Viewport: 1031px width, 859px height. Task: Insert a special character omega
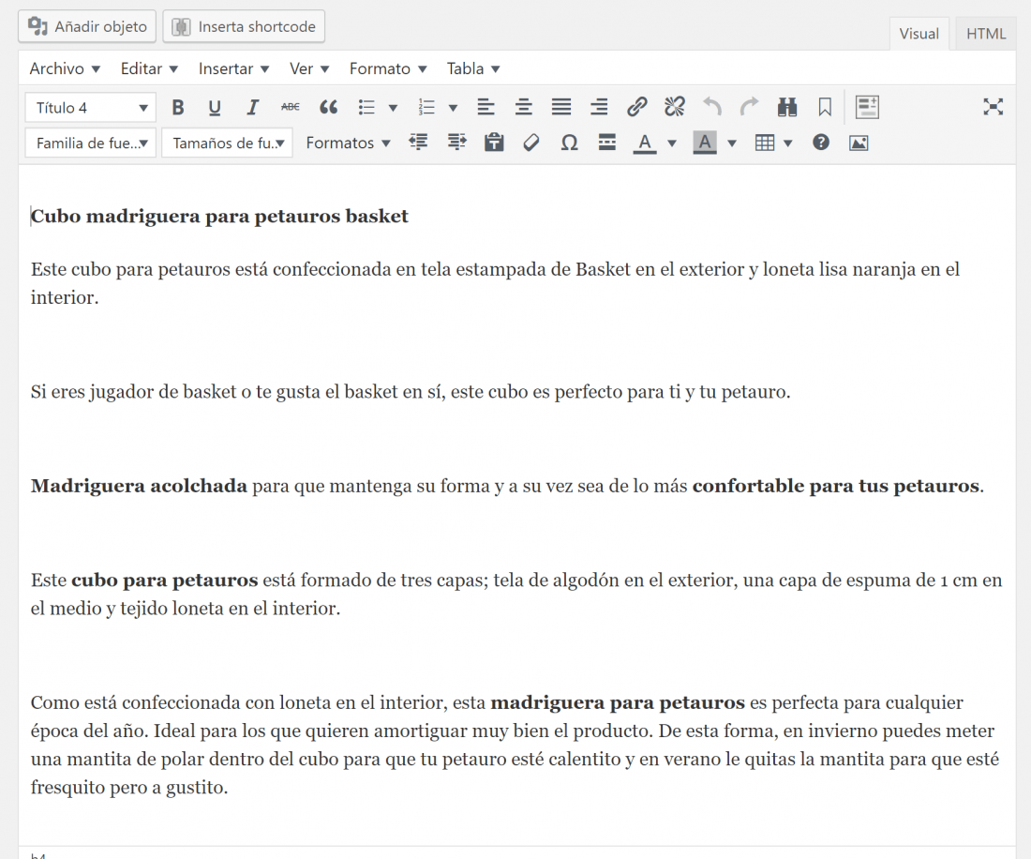[570, 143]
